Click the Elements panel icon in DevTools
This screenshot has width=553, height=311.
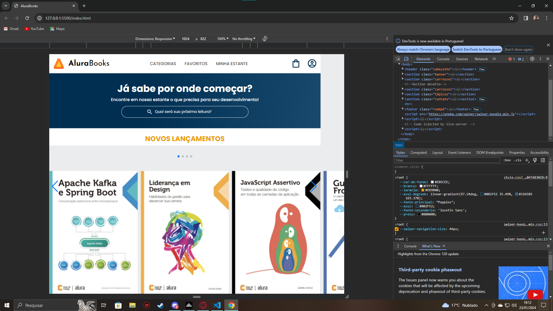point(423,58)
